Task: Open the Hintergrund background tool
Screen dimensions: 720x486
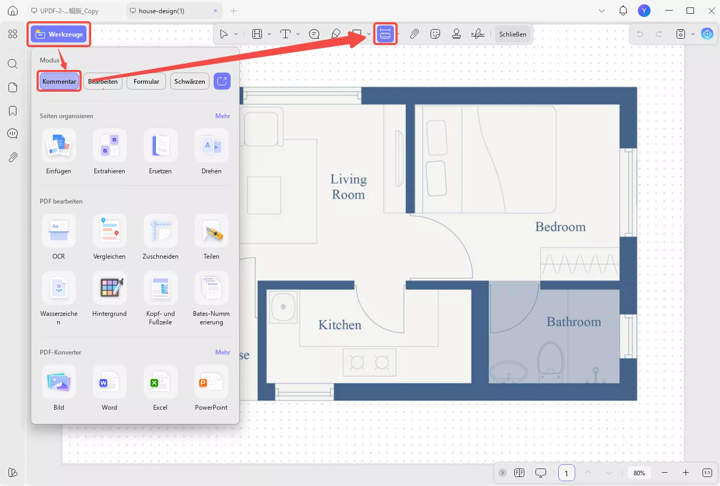Action: pyautogui.click(x=110, y=295)
